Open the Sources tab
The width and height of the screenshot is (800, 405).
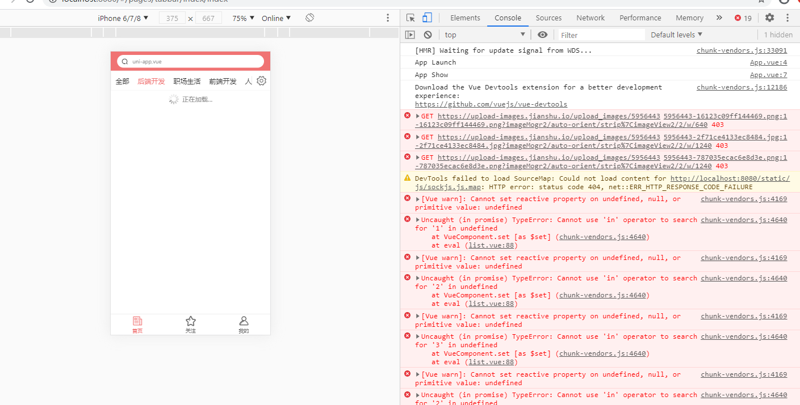[548, 18]
